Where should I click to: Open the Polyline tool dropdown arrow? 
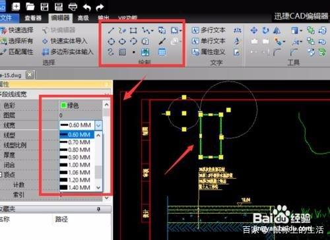(152, 30)
